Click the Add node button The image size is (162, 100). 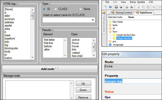(x=50, y=69)
